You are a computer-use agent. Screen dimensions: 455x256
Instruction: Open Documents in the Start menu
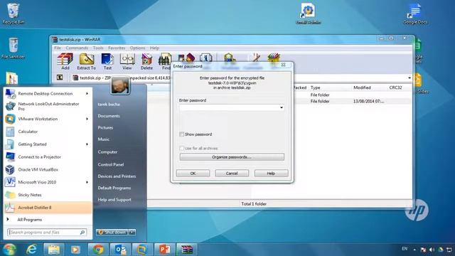109,116
